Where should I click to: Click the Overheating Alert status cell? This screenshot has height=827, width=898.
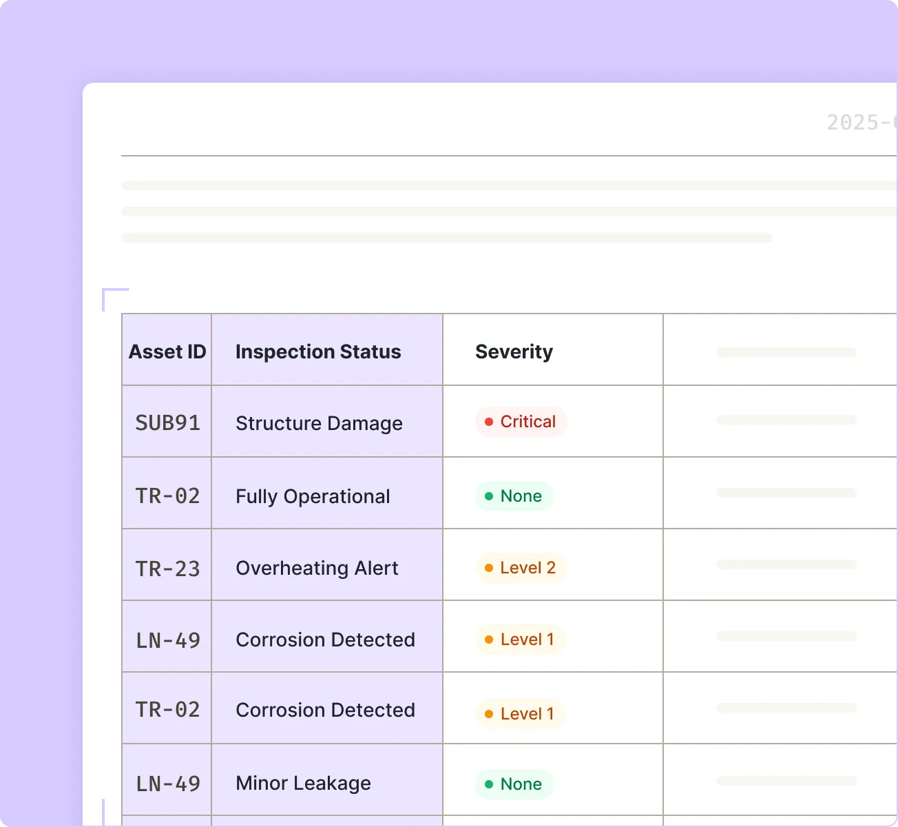317,568
